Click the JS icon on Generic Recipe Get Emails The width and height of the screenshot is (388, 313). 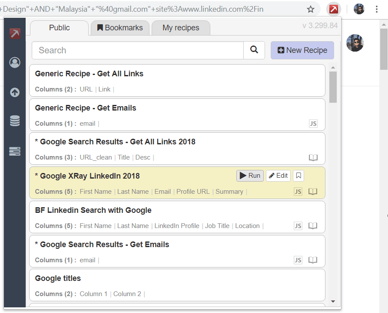pos(313,124)
